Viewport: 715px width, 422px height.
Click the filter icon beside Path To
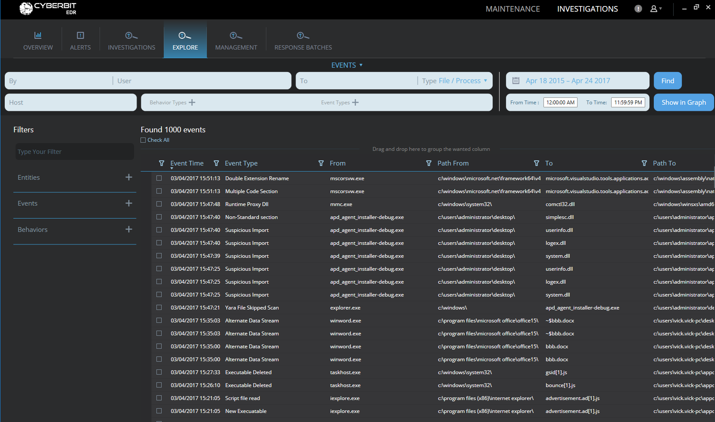(644, 163)
